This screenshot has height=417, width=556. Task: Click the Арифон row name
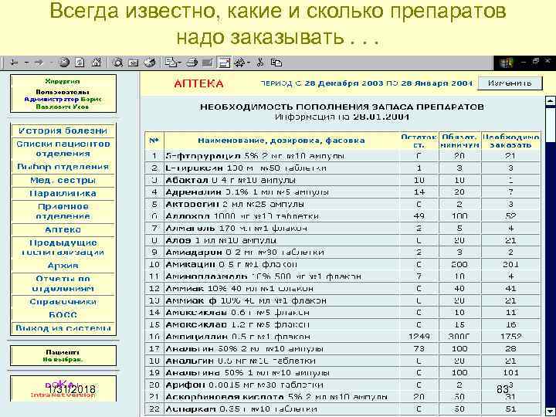pyautogui.click(x=185, y=385)
